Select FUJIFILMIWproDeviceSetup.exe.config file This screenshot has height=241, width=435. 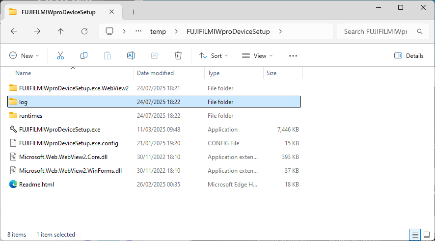pyautogui.click(x=154, y=143)
